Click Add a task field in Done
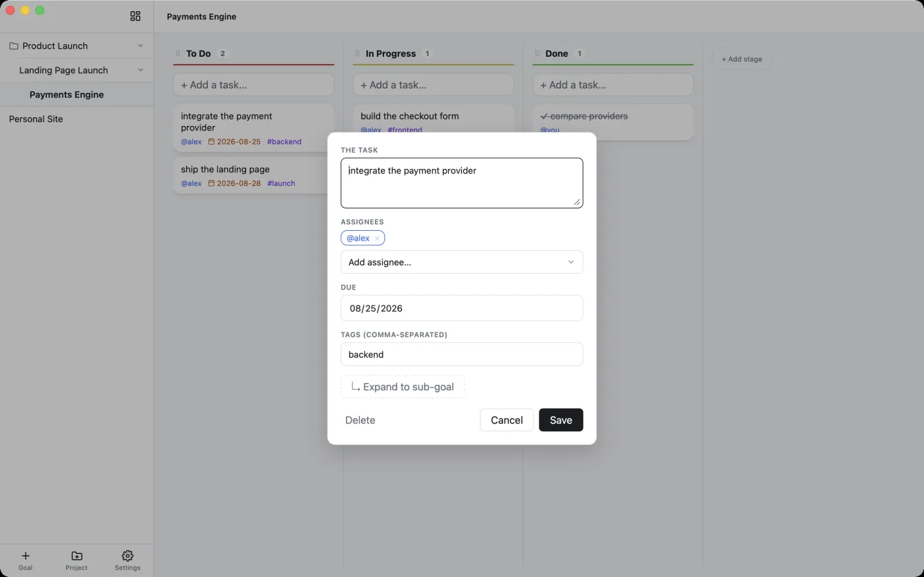The image size is (924, 577). tap(612, 85)
